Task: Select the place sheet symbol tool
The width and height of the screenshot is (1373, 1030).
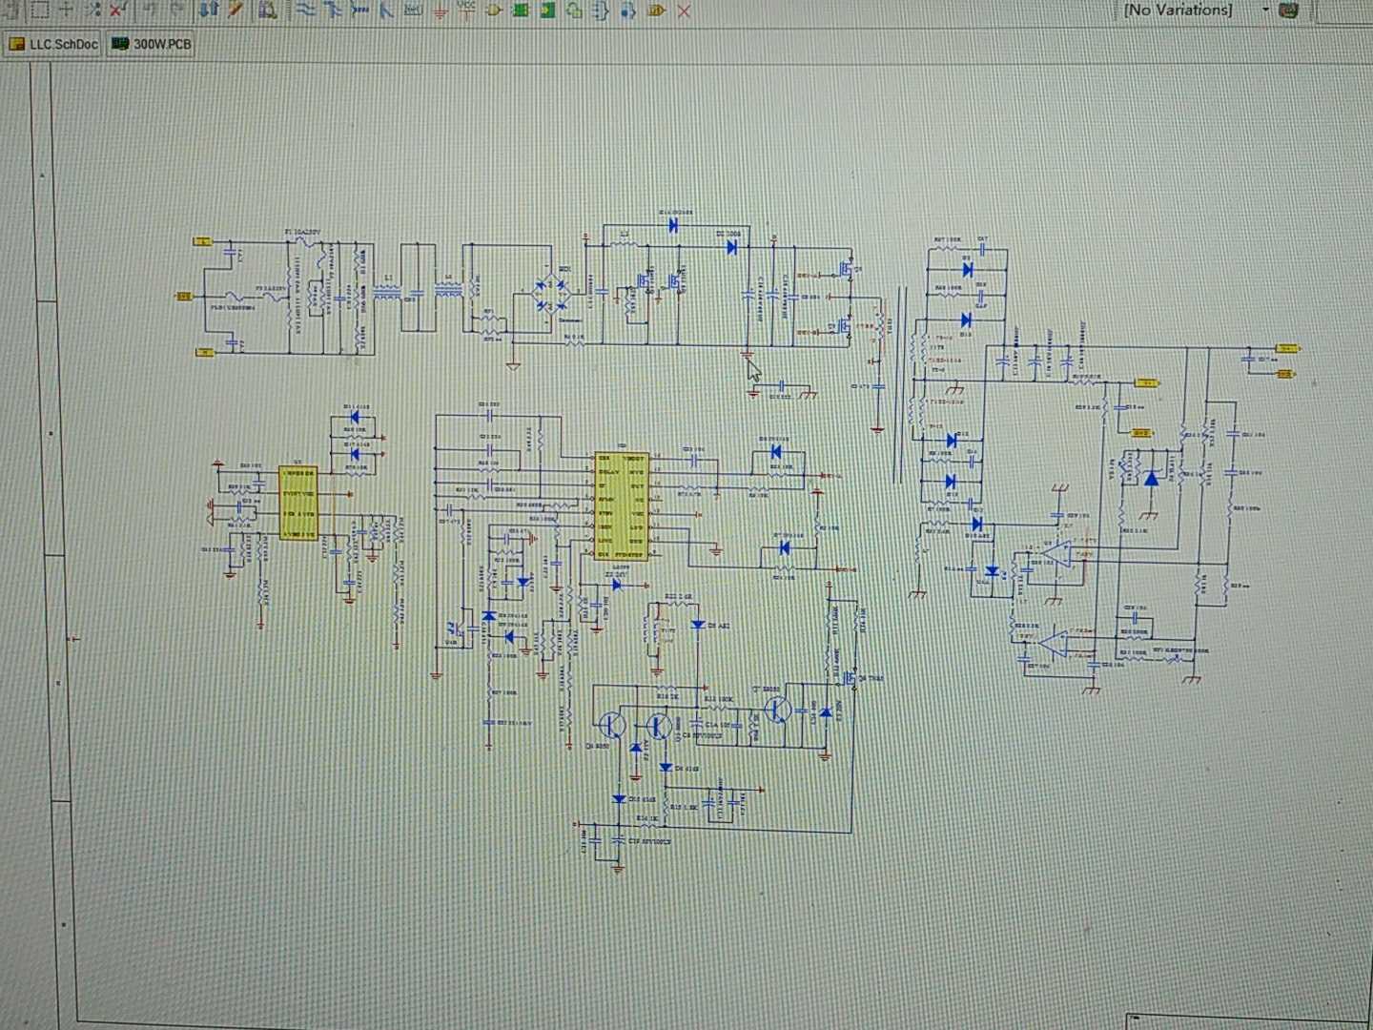Action: [x=523, y=10]
